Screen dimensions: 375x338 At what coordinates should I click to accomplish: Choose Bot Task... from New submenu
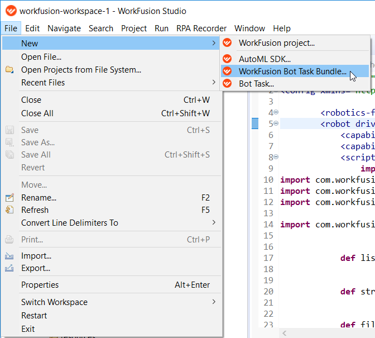[x=295, y=84]
